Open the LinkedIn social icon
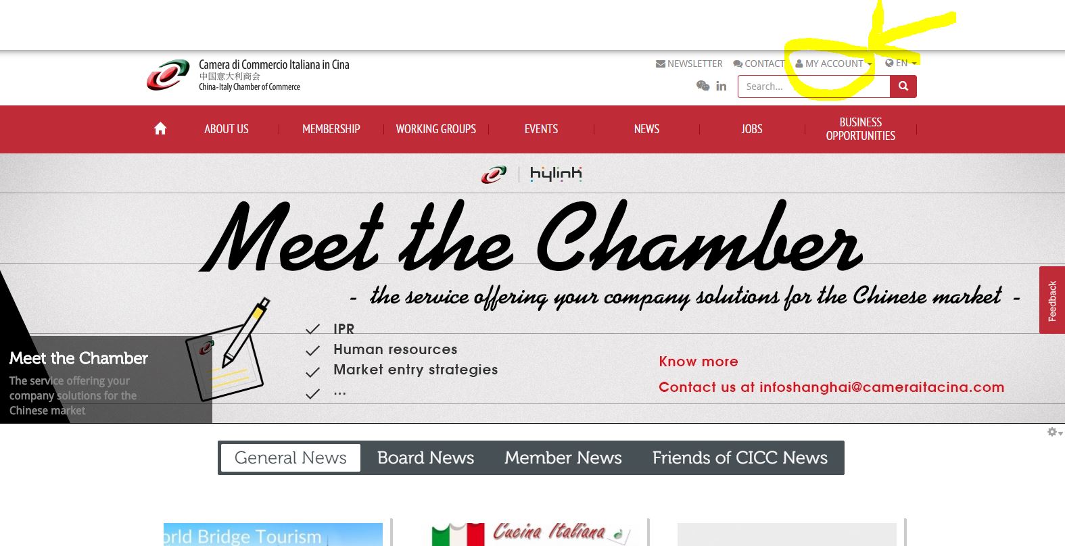 coord(721,86)
